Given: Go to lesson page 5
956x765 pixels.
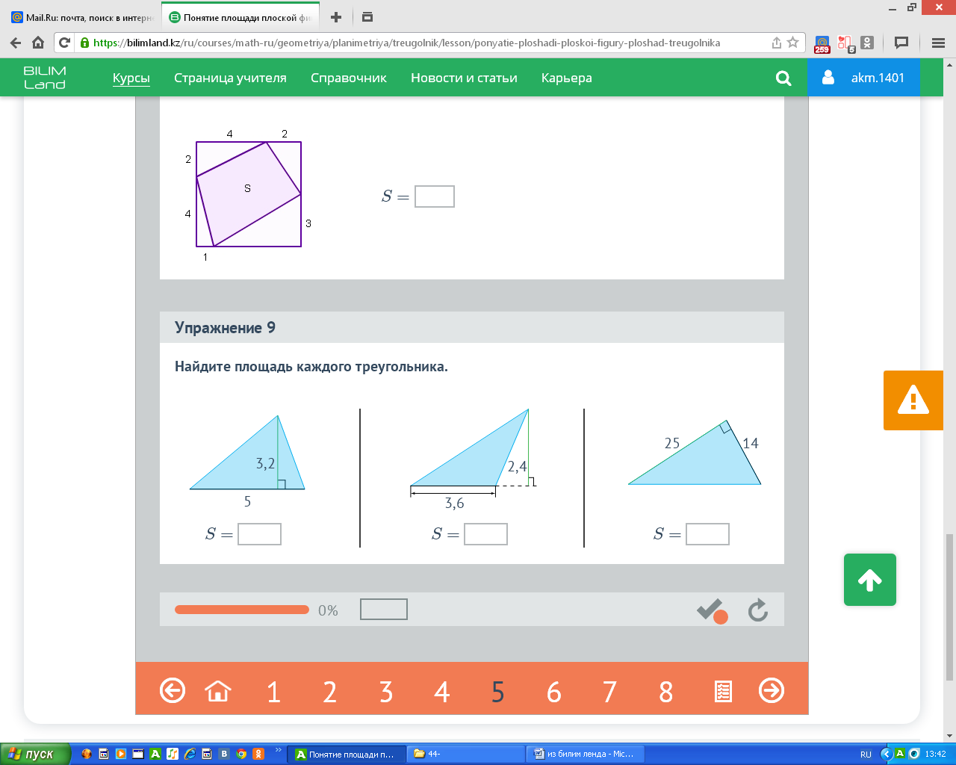Looking at the screenshot, I should pos(498,692).
